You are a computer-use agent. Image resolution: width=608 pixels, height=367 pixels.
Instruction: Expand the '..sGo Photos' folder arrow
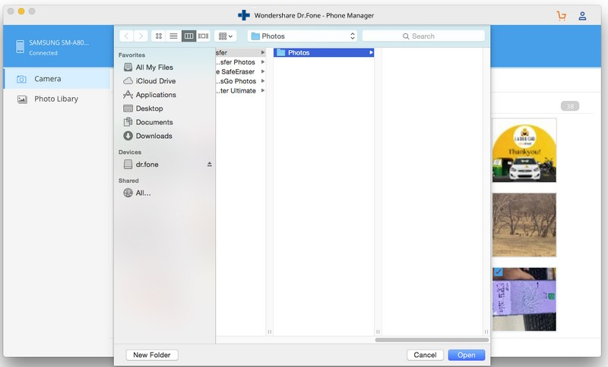[x=263, y=81]
